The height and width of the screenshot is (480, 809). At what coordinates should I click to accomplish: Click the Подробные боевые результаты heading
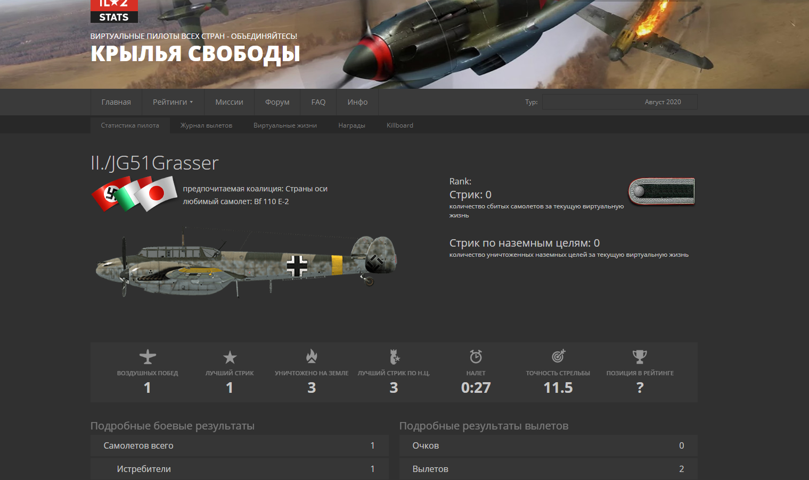coord(173,426)
